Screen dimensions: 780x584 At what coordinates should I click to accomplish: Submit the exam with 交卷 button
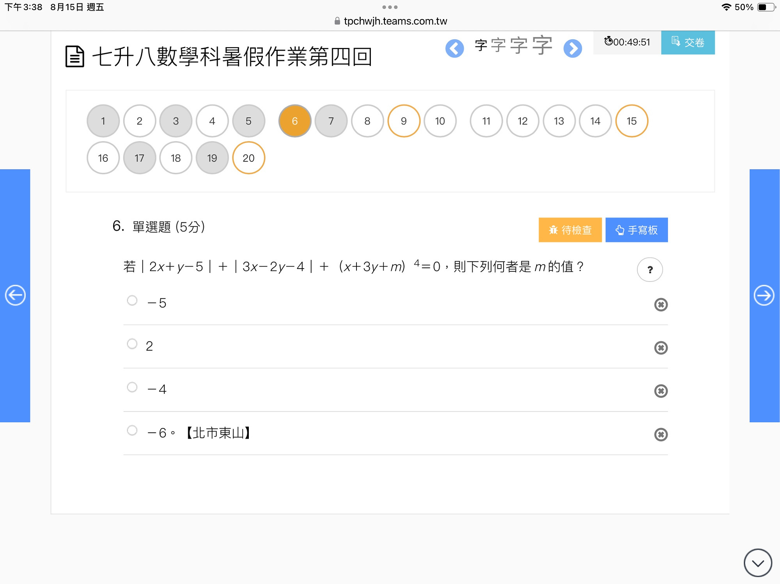pyautogui.click(x=688, y=42)
